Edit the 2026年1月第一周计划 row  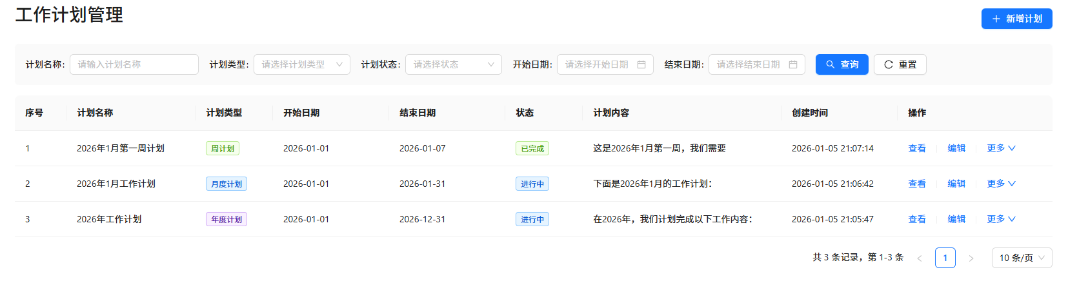(x=956, y=148)
